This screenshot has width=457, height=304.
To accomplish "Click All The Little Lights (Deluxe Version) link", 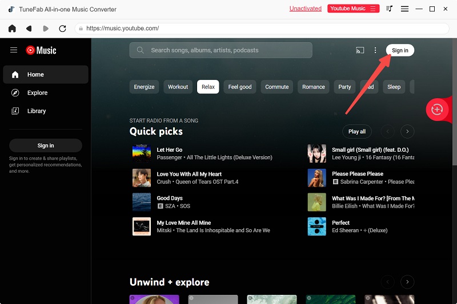I will pyautogui.click(x=230, y=157).
